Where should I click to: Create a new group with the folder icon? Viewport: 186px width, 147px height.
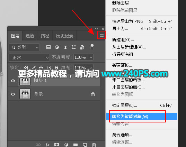click(x=76, y=145)
